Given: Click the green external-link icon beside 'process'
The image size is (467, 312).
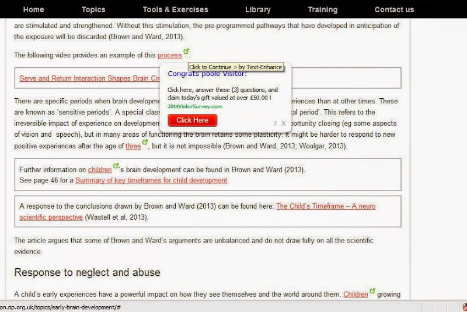Looking at the screenshot, I should click(186, 51).
